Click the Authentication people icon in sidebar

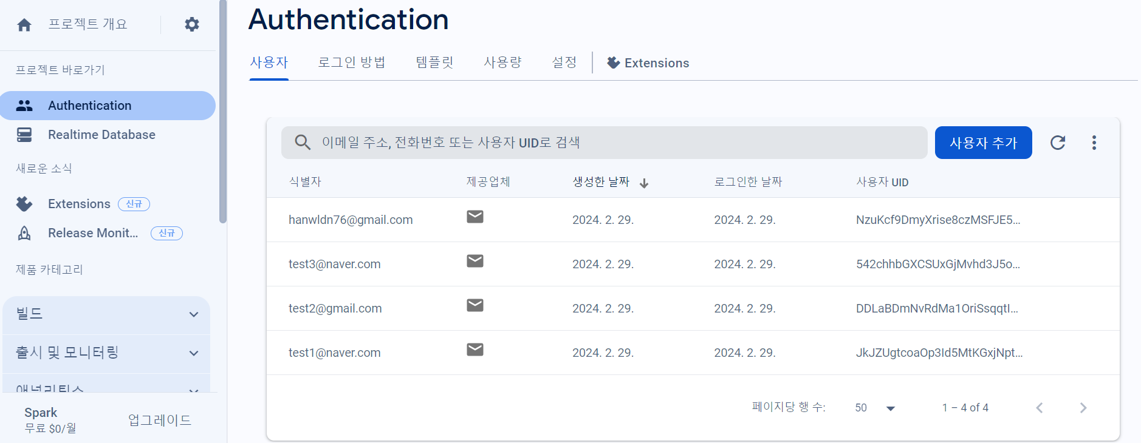coord(24,106)
